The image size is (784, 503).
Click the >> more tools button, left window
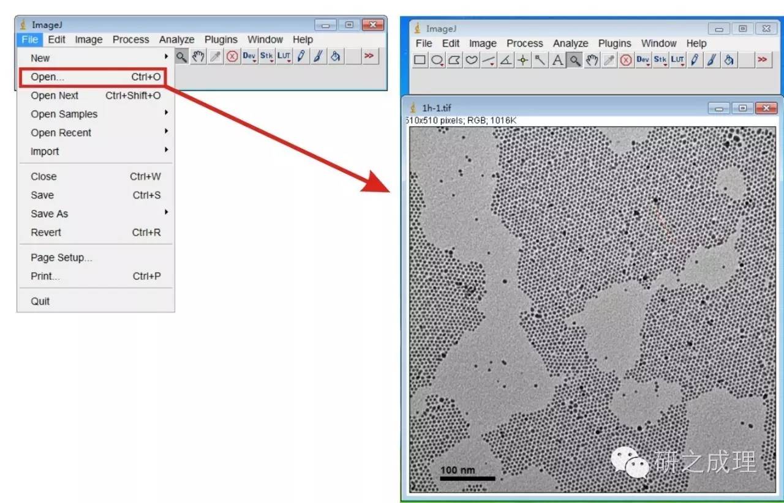coord(369,56)
